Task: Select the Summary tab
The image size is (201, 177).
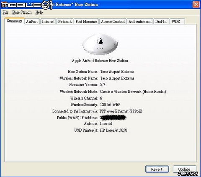Action: point(15,21)
